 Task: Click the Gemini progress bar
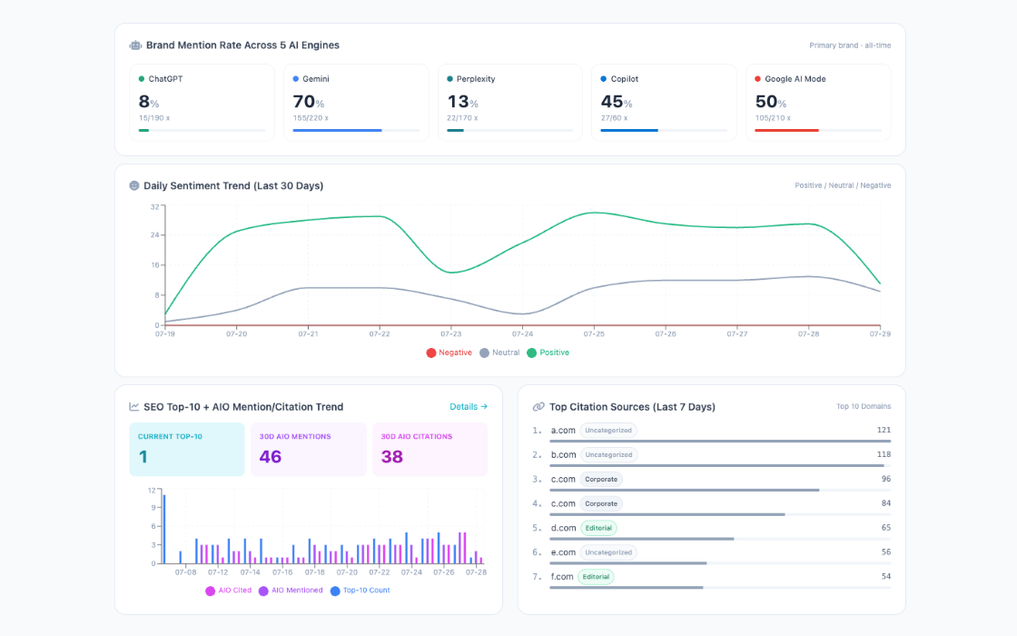[356, 131]
